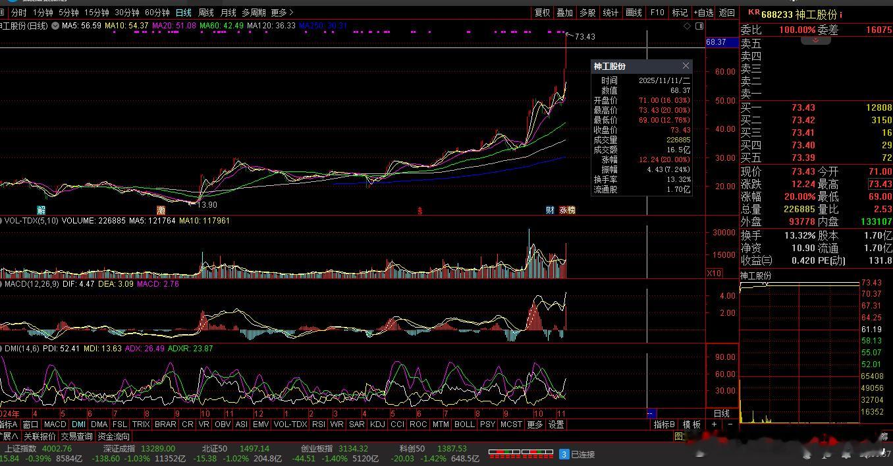Switch to 1分钟 period
The width and height of the screenshot is (893, 466).
pyautogui.click(x=43, y=13)
